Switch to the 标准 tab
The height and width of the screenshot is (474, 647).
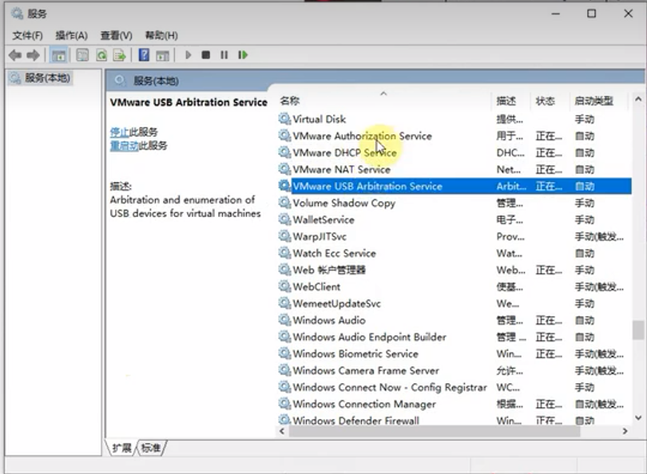(151, 448)
